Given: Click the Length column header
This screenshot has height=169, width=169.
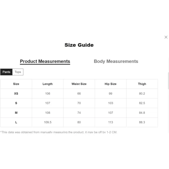Looking at the screenshot, I should (48, 84).
